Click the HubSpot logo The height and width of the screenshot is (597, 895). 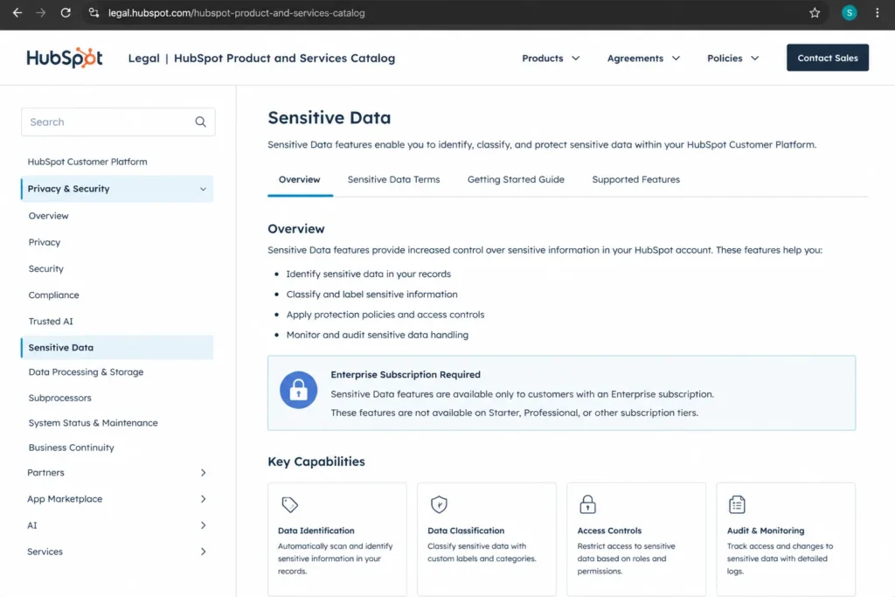pyautogui.click(x=65, y=58)
